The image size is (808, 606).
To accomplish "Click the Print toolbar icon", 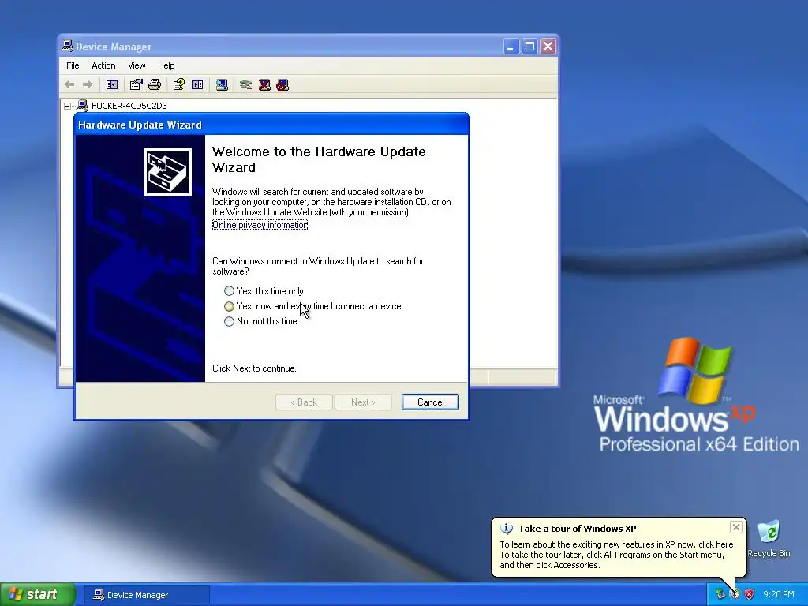I will point(155,84).
